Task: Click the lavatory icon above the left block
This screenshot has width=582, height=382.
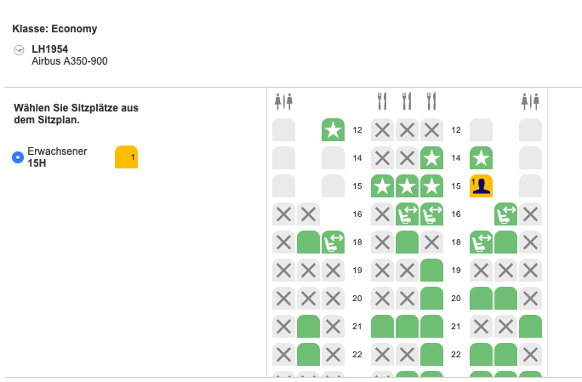Action: [x=283, y=102]
